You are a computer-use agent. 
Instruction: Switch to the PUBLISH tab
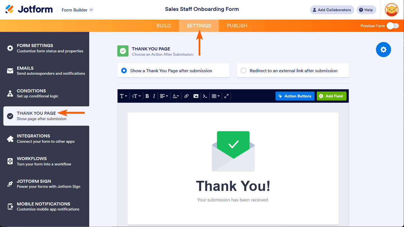237,26
